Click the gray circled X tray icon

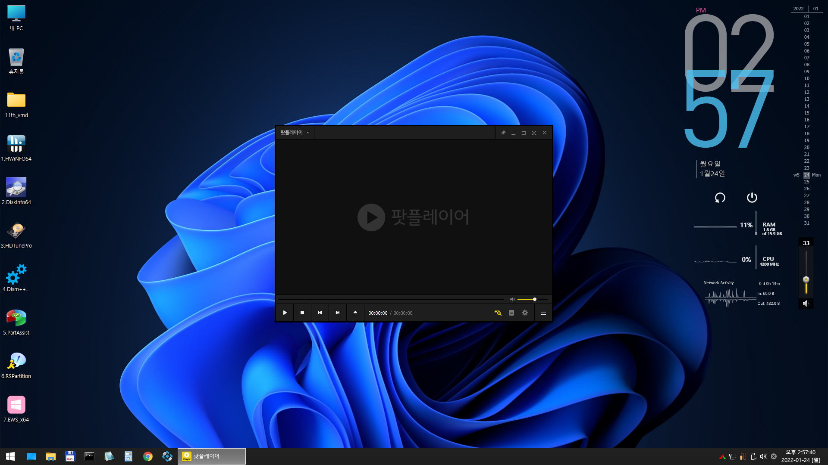(774, 456)
